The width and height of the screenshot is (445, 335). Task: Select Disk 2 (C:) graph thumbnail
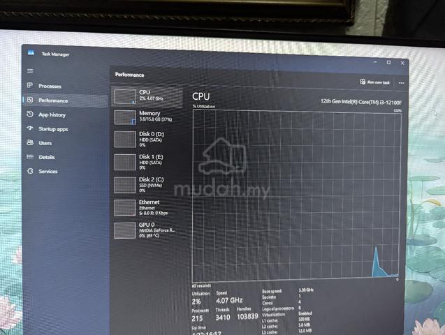click(125, 185)
